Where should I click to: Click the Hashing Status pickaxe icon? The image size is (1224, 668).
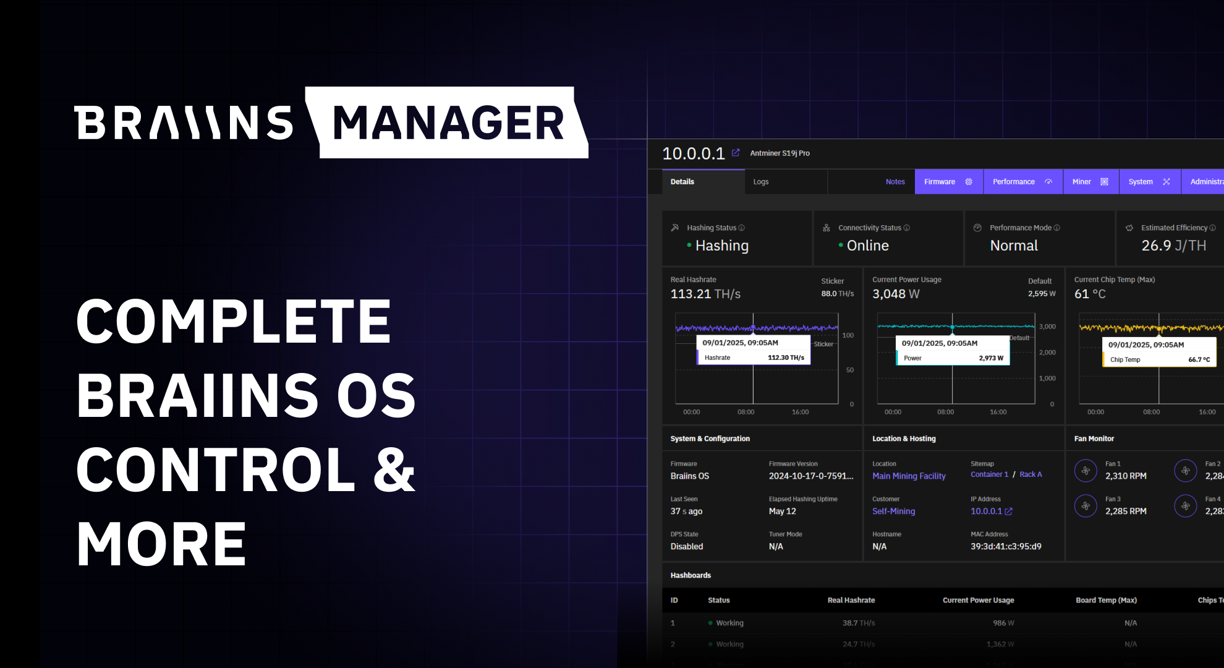click(675, 228)
